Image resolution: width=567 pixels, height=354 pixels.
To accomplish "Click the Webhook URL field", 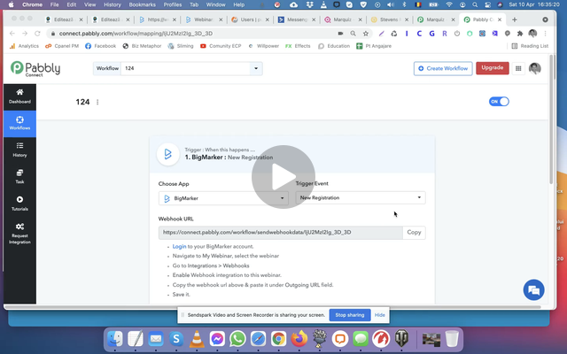I will point(280,232).
